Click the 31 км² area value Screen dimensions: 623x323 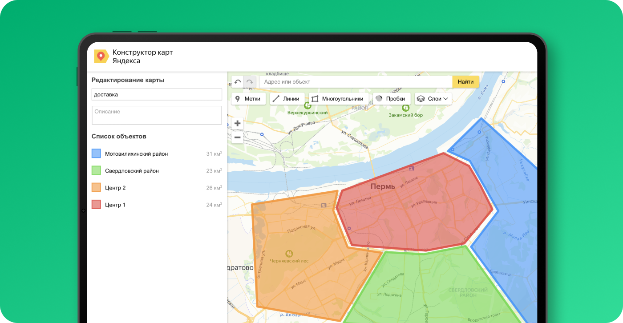click(214, 153)
